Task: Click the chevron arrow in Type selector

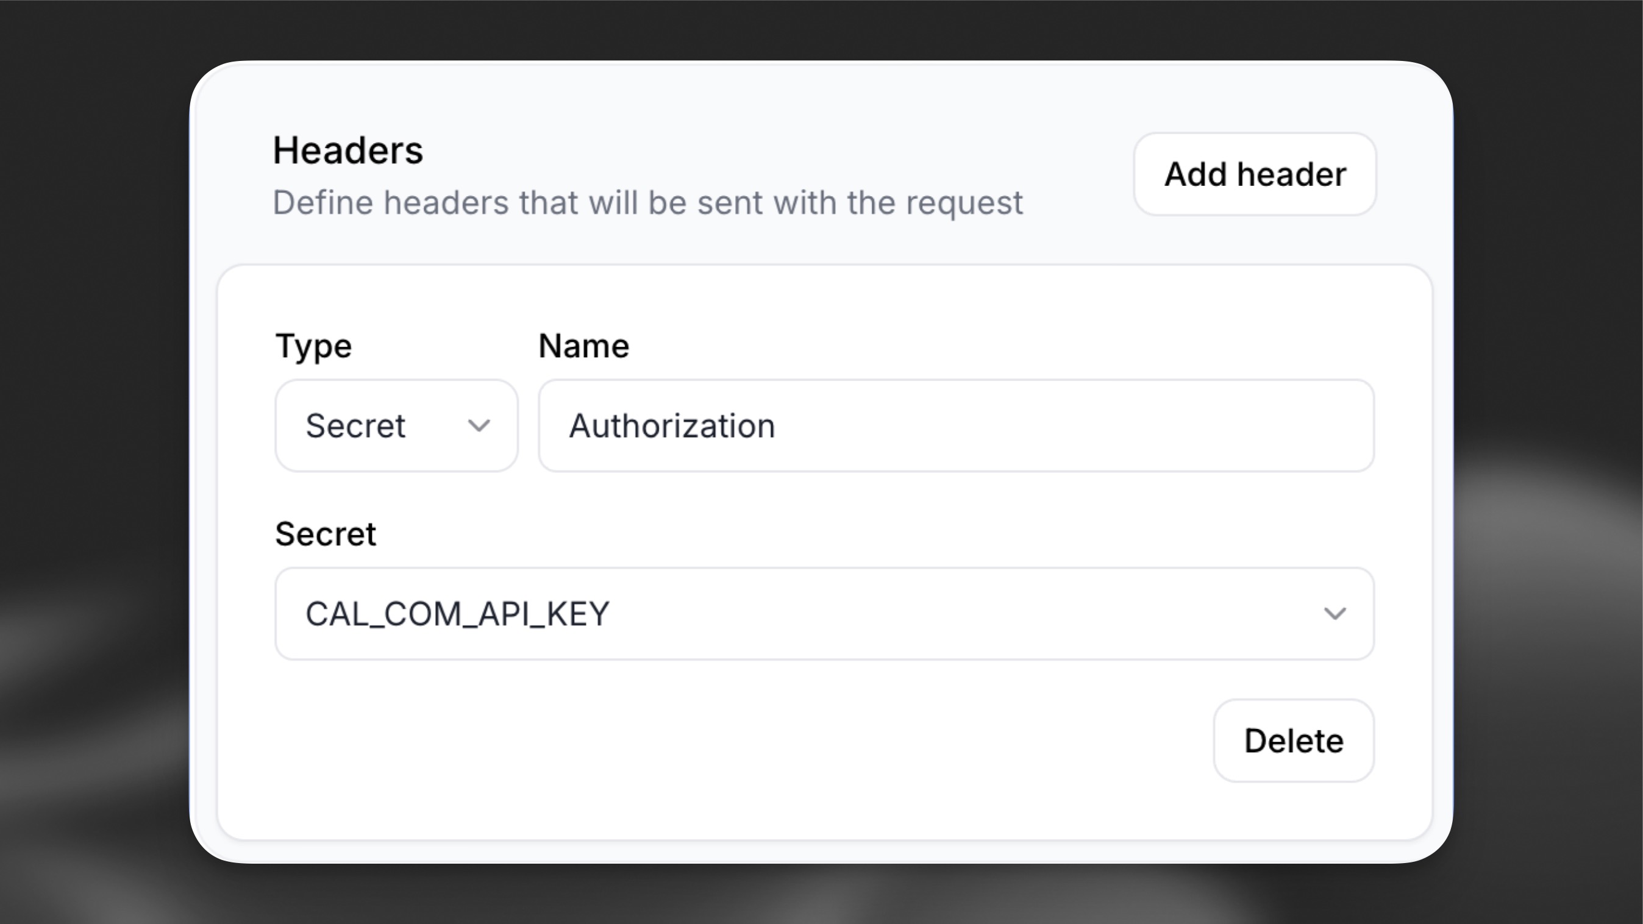Action: click(479, 425)
